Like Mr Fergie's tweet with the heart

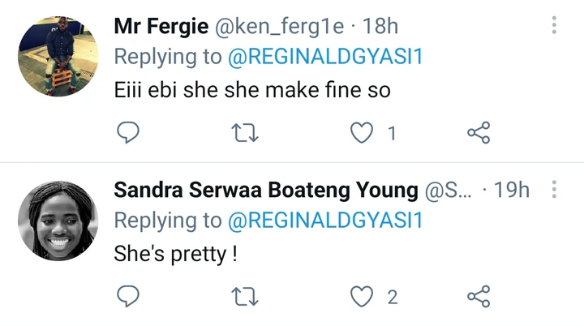(361, 132)
